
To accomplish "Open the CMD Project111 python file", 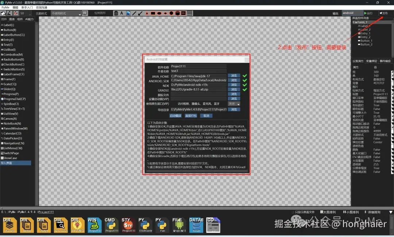I will 112,225.
